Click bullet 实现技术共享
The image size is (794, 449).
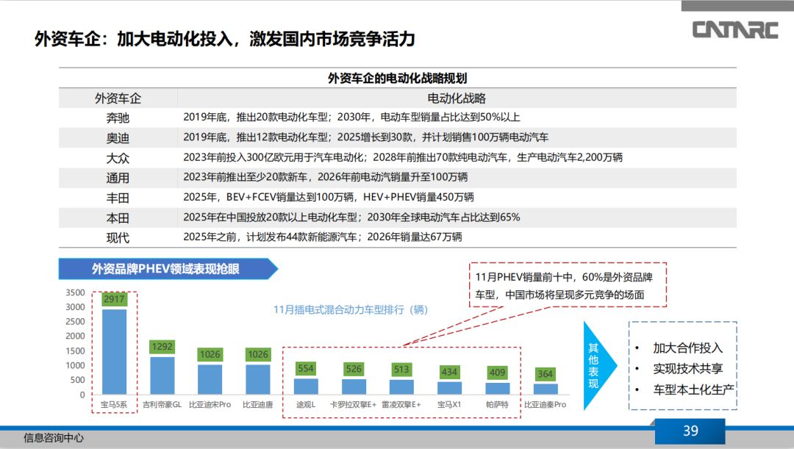[x=687, y=368]
